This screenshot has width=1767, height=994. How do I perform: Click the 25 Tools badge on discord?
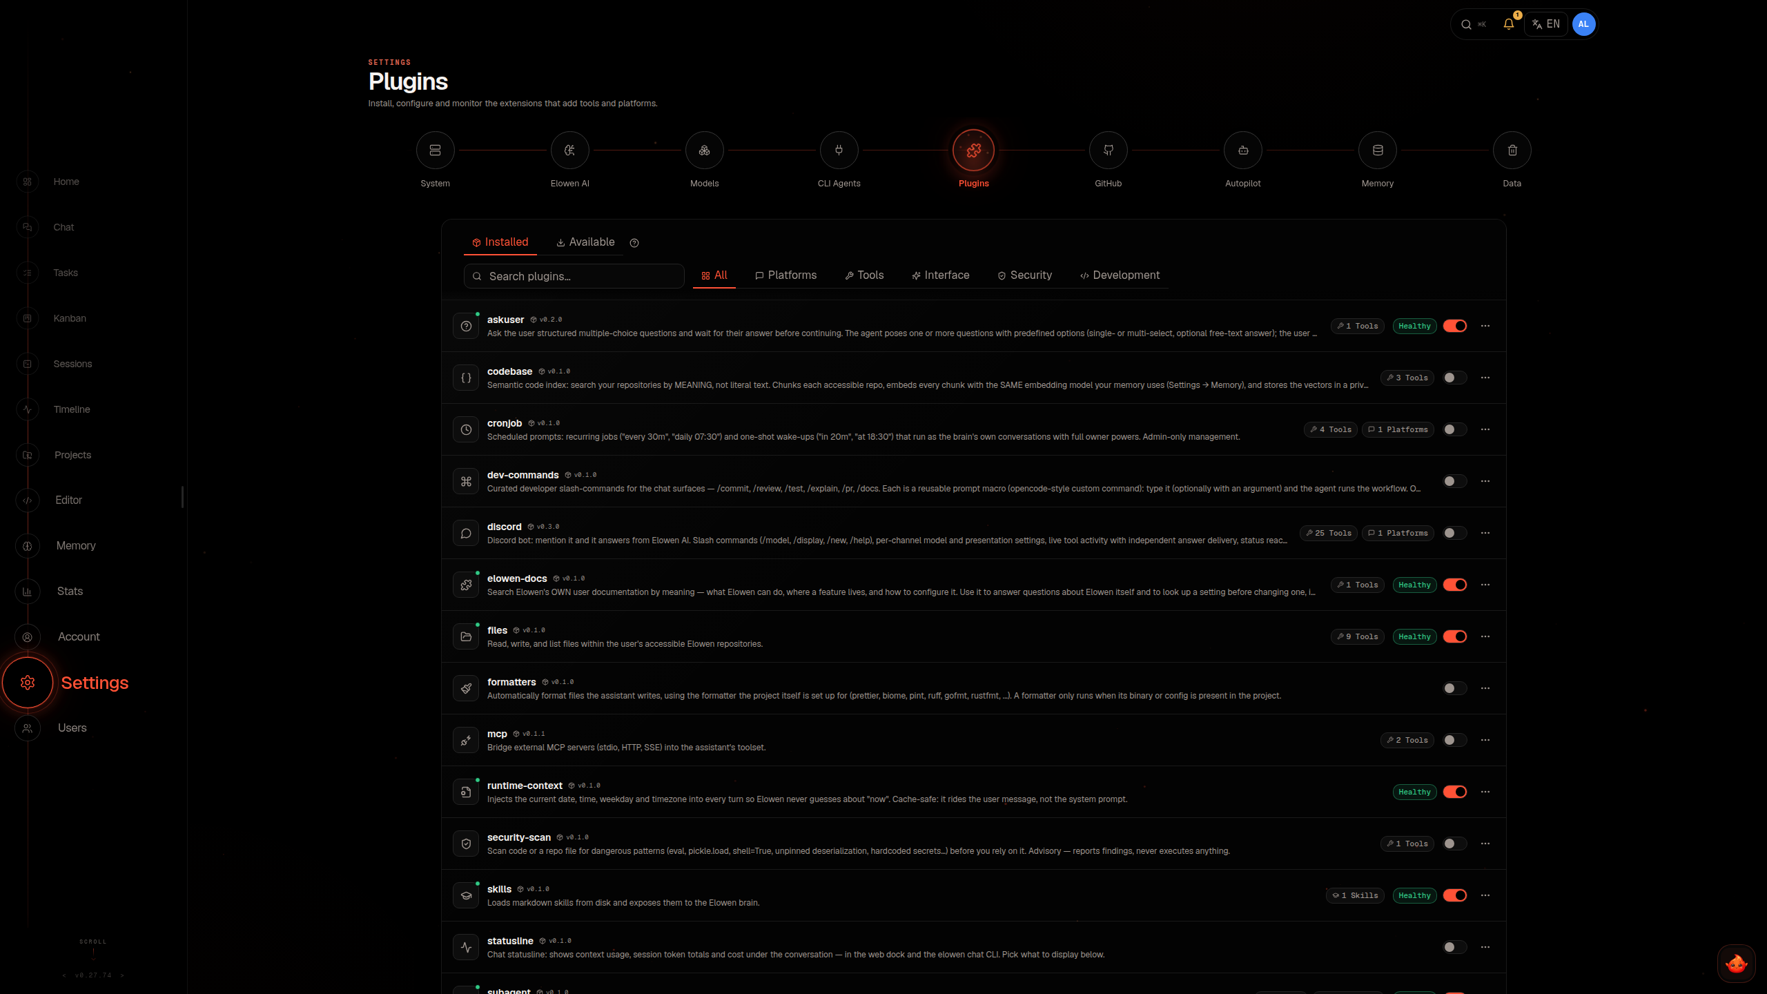1329,533
